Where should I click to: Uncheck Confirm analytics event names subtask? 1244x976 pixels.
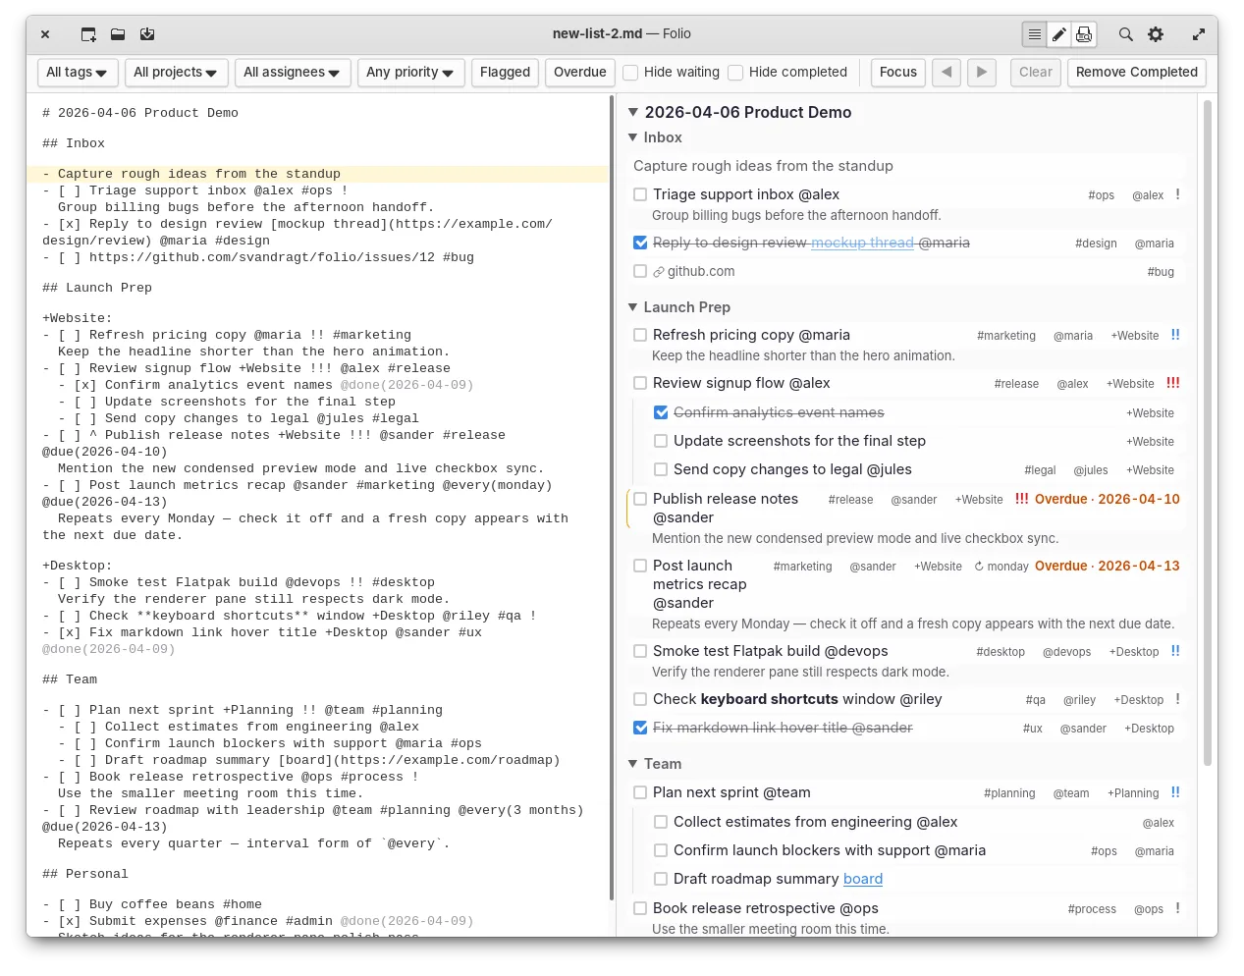(x=661, y=412)
